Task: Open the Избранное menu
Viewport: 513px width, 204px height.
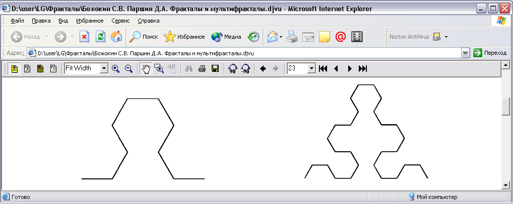Action: click(x=90, y=21)
